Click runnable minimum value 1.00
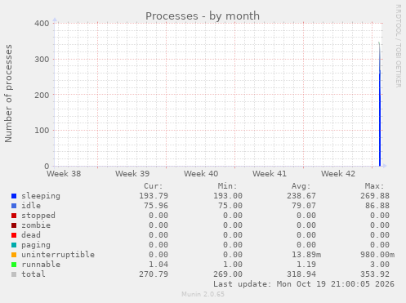Viewport: 406px width, 303px height. pyautogui.click(x=233, y=265)
